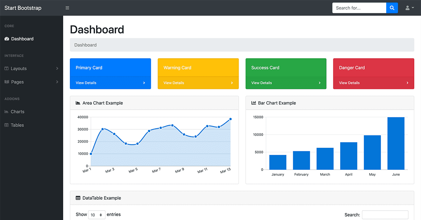
Task: Open the Show entries dropdown
Action: click(97, 214)
